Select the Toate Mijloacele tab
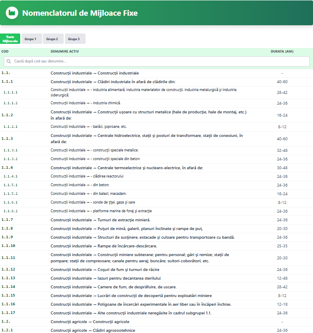313x333 pixels. tap(10, 39)
